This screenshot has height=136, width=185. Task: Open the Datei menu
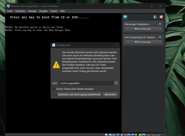tap(10, 11)
